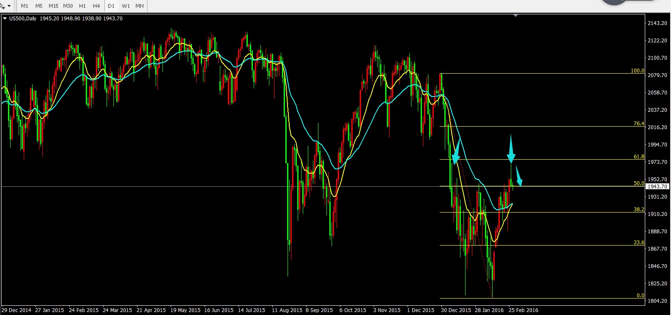
Task: Click the D1 daily timeframe button
Action: [111, 6]
